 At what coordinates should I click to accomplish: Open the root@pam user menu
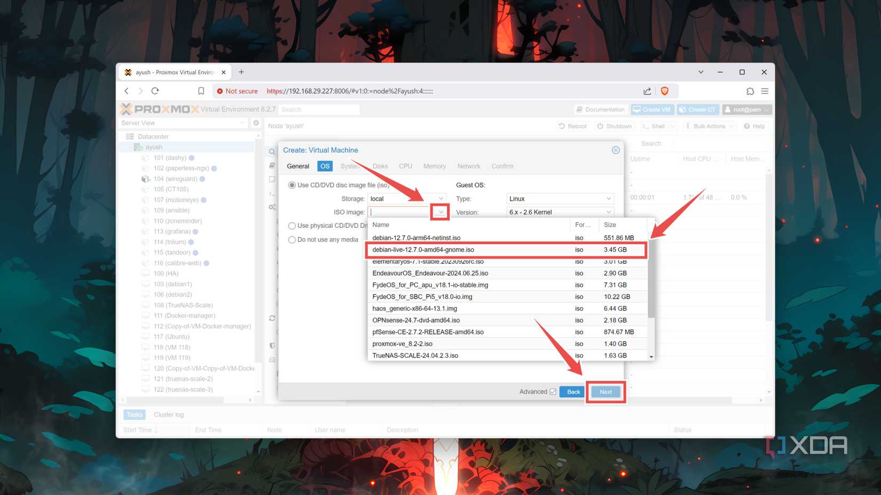point(747,109)
